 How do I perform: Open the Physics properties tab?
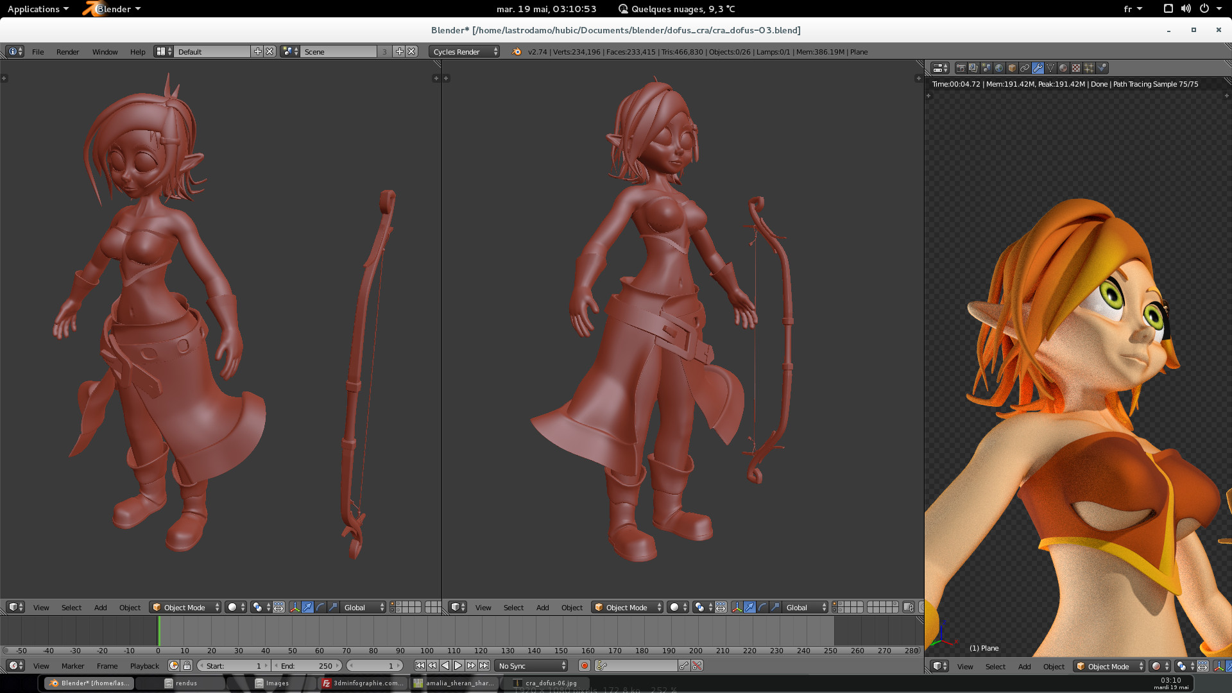1102,68
